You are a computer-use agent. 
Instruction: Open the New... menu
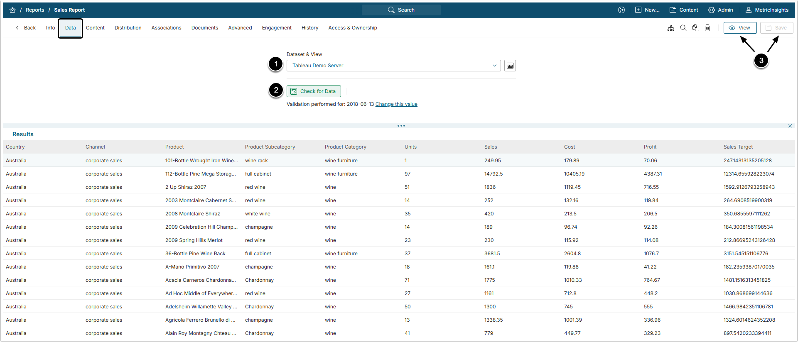[x=647, y=10]
